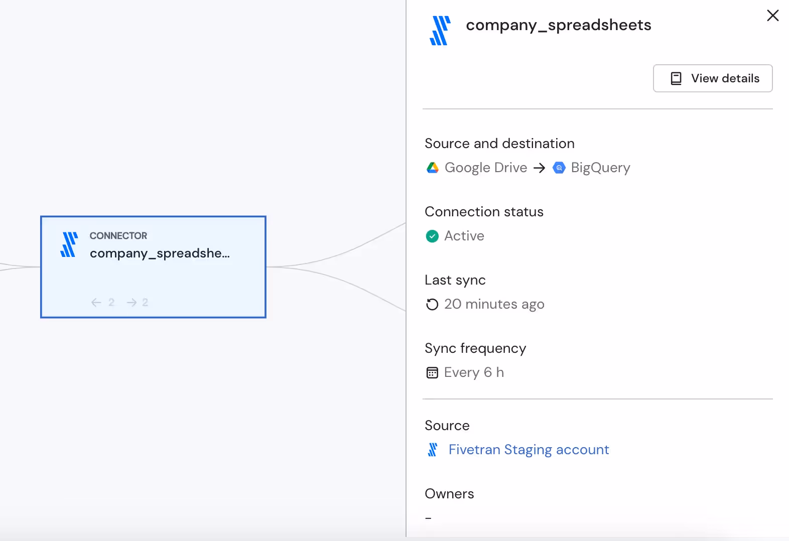
Task: Select the company_spreadsheets connector node
Action: [153, 267]
